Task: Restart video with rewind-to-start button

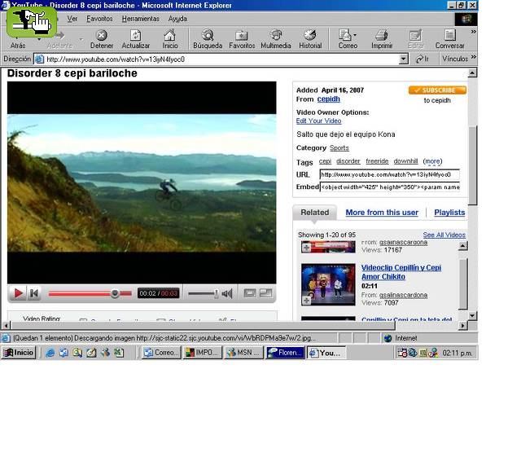Action: pyautogui.click(x=34, y=293)
